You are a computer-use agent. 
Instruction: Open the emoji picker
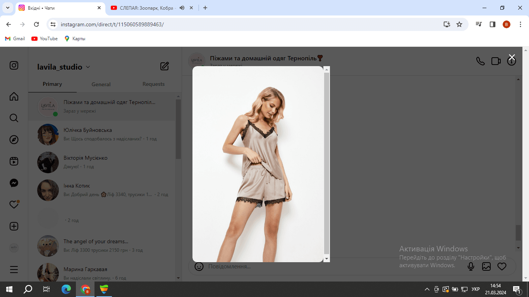[x=199, y=266]
